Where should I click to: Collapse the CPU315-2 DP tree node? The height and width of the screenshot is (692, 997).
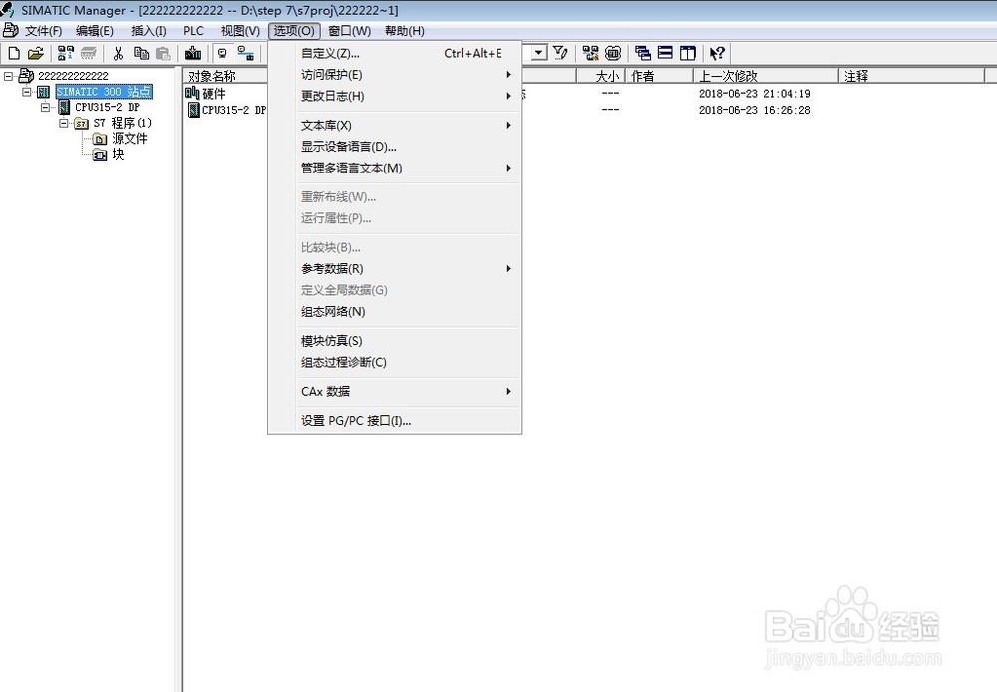click(45, 107)
